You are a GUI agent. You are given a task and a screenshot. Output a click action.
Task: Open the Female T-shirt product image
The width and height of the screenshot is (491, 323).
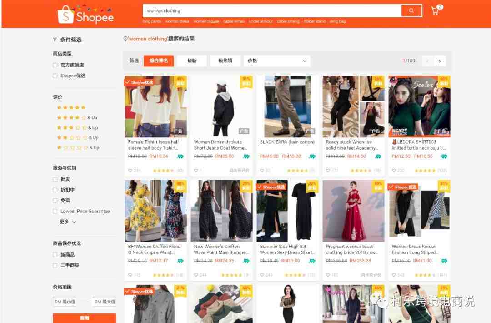click(x=155, y=106)
